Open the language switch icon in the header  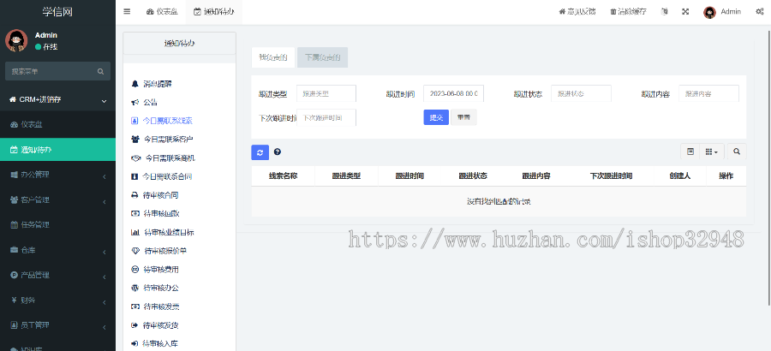click(665, 12)
